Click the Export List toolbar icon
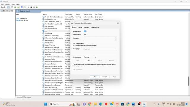The image size is (190, 107). (x=18, y=7)
